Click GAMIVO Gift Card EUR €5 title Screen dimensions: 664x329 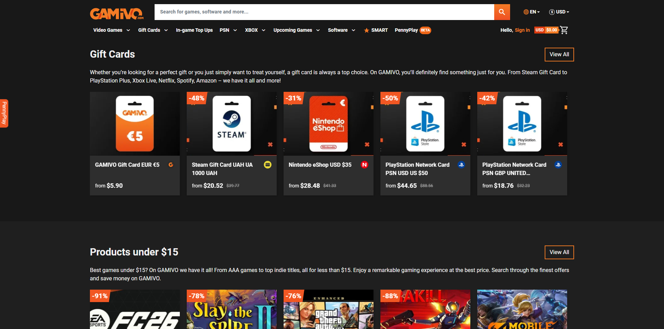[127, 165]
